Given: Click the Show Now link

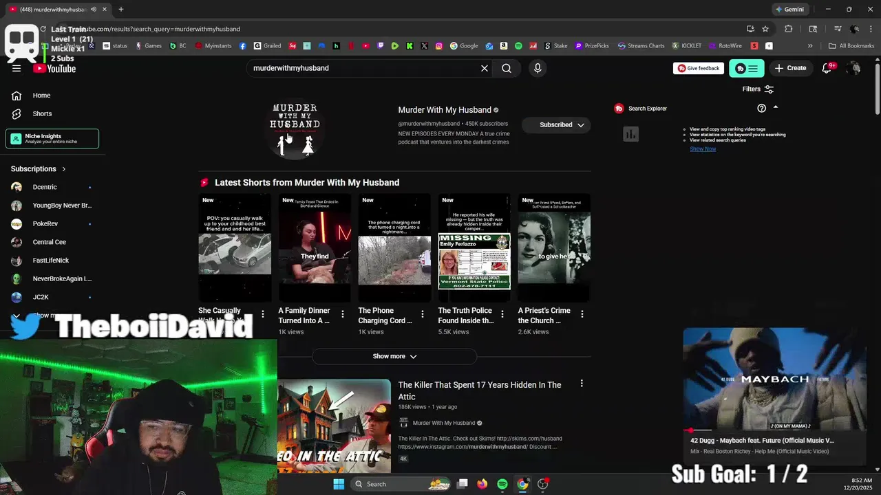Looking at the screenshot, I should pos(703,148).
